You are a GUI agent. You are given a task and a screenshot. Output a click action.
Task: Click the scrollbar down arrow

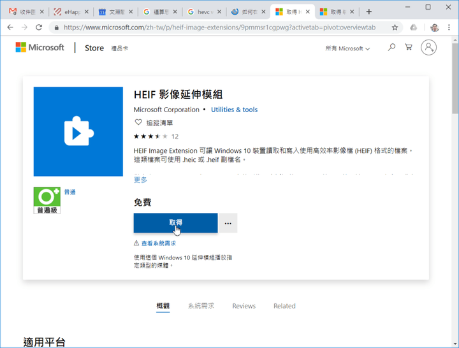pos(455,344)
